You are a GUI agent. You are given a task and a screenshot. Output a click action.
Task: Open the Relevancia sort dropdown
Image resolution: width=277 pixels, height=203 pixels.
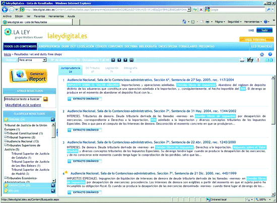(32, 60)
